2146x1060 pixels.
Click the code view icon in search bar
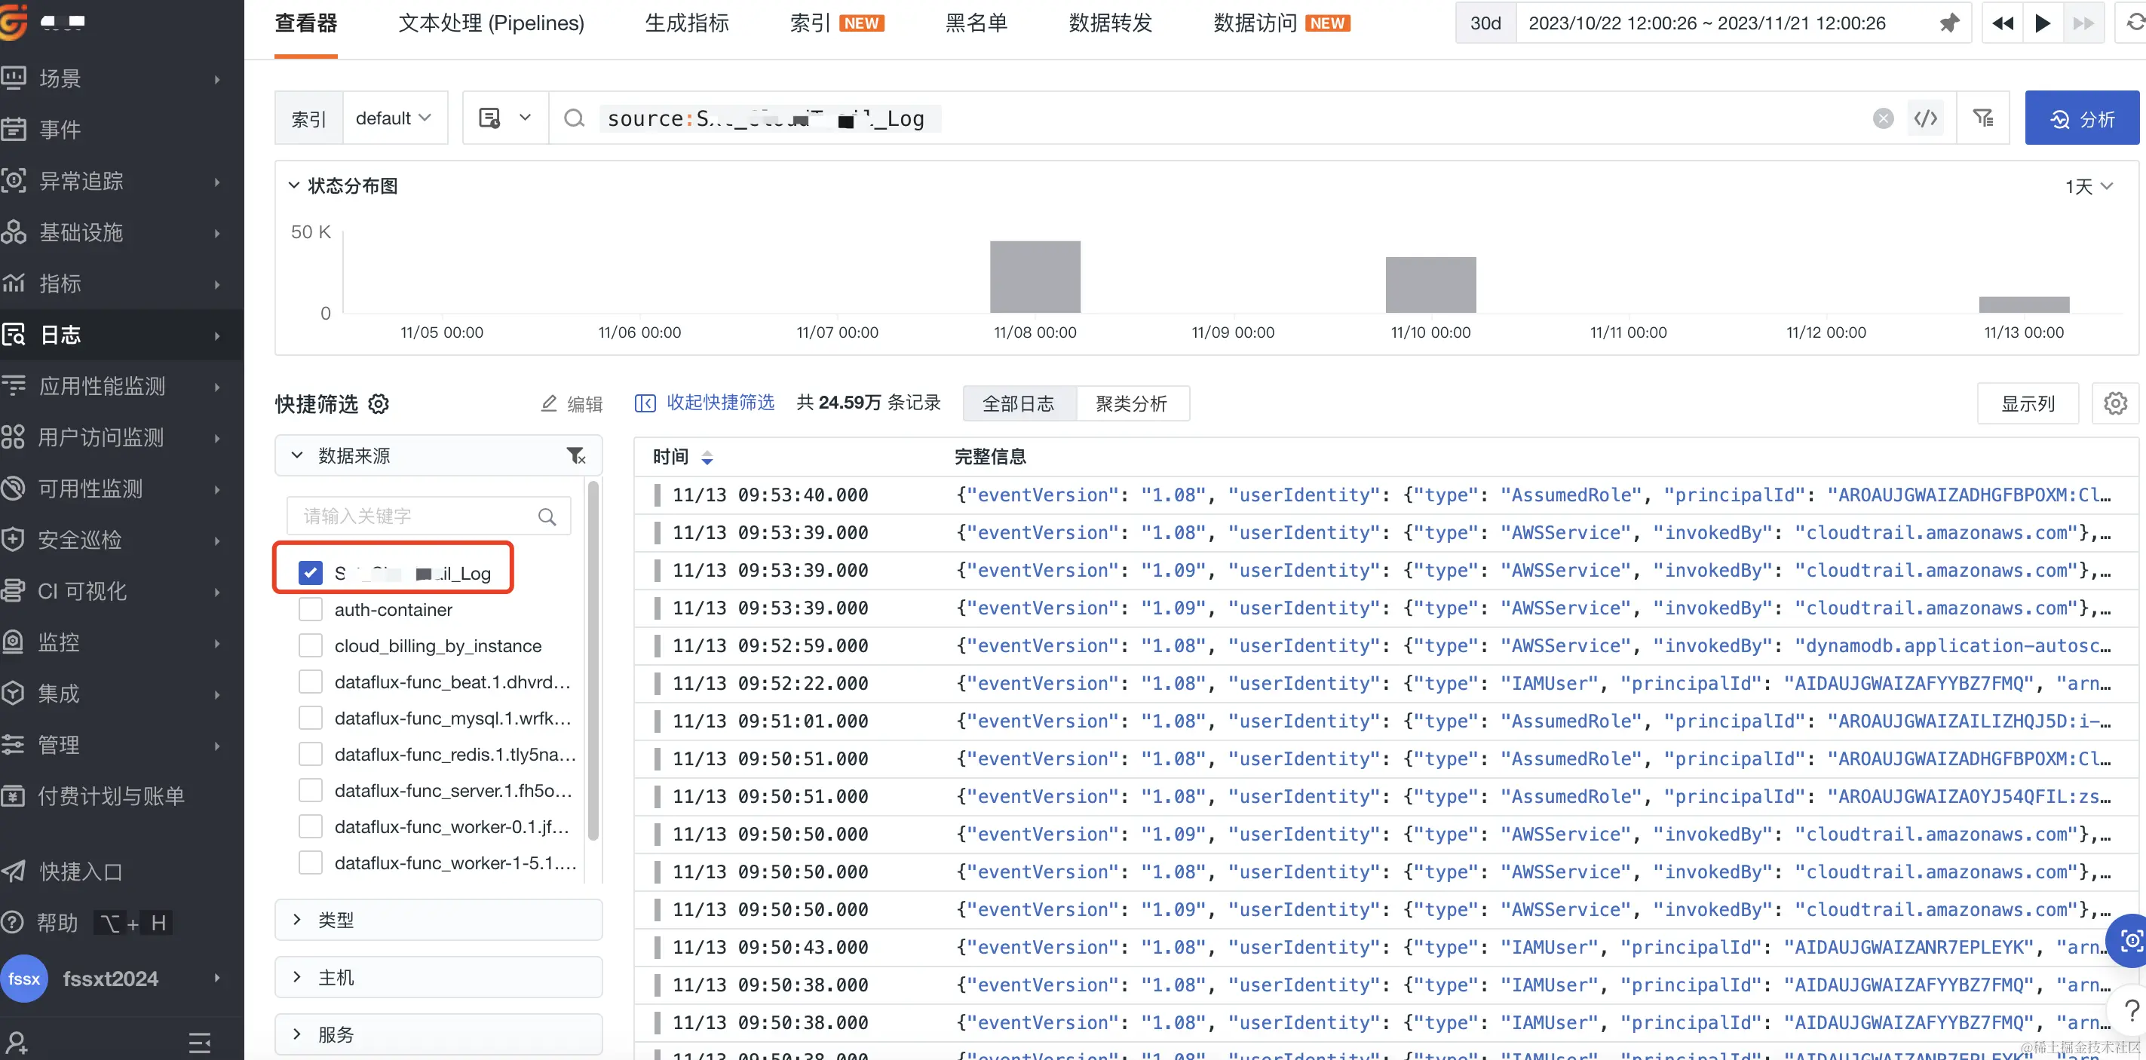click(x=1925, y=118)
